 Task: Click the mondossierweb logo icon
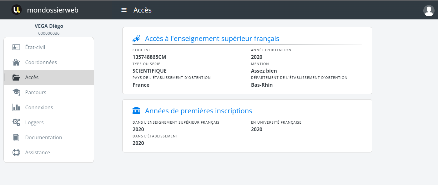pos(17,10)
